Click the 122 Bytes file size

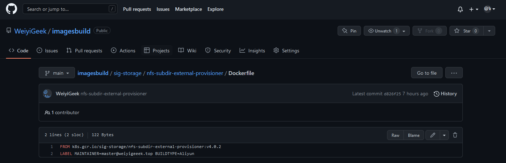pos(103,135)
